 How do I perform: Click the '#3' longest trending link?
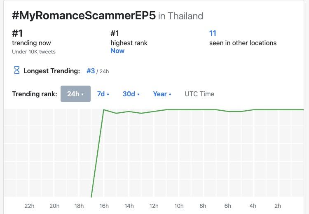tap(91, 71)
